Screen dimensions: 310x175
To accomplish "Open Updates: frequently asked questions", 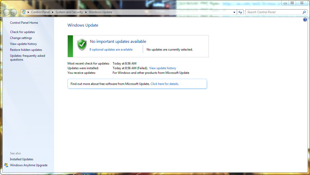I will (x=28, y=58).
